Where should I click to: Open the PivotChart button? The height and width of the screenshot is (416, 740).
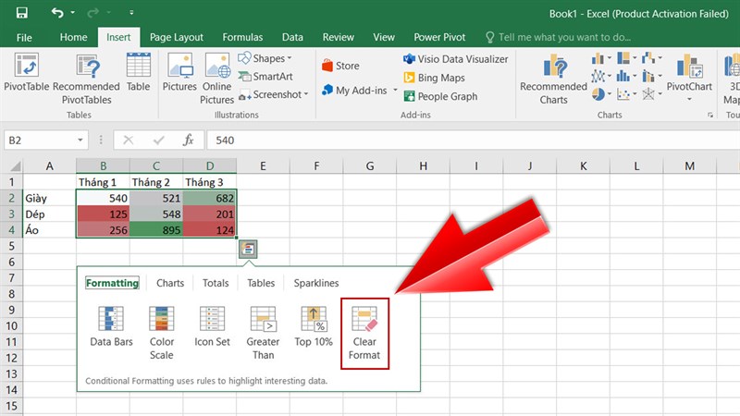689,78
